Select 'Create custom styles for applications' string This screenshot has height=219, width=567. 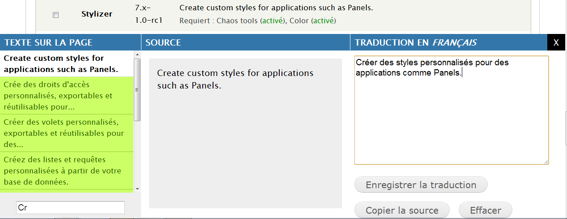tap(66, 63)
